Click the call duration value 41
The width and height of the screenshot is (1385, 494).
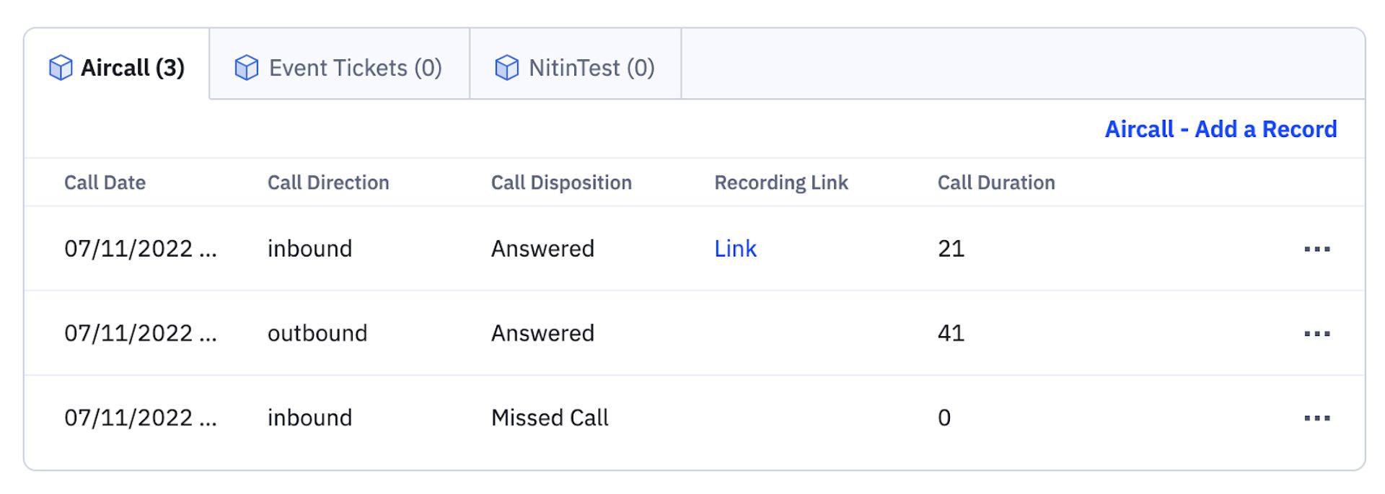(951, 333)
